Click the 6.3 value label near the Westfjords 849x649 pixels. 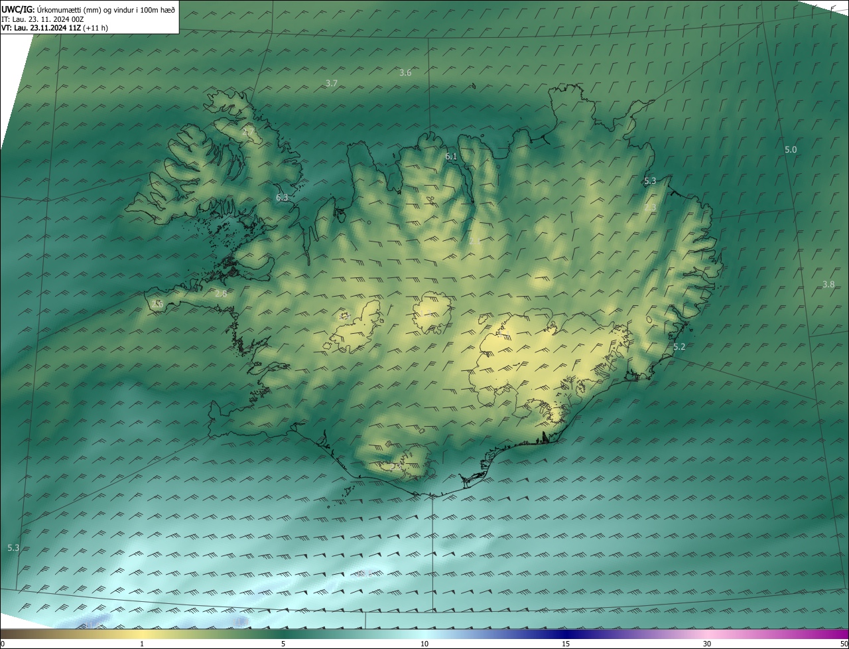click(x=282, y=197)
